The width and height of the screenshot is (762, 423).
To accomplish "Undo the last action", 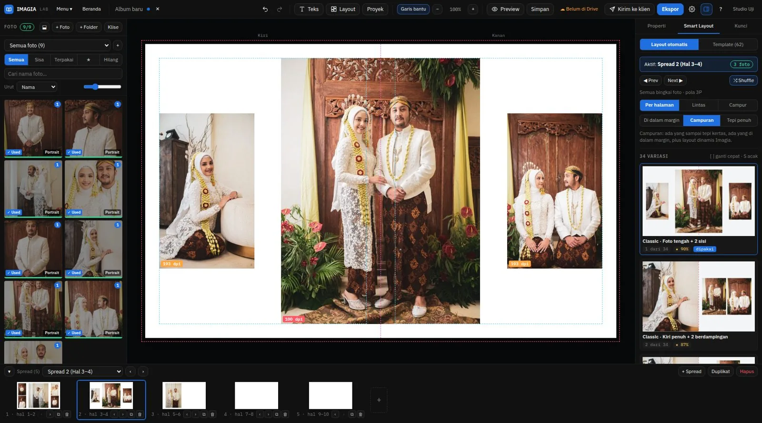I will point(265,9).
